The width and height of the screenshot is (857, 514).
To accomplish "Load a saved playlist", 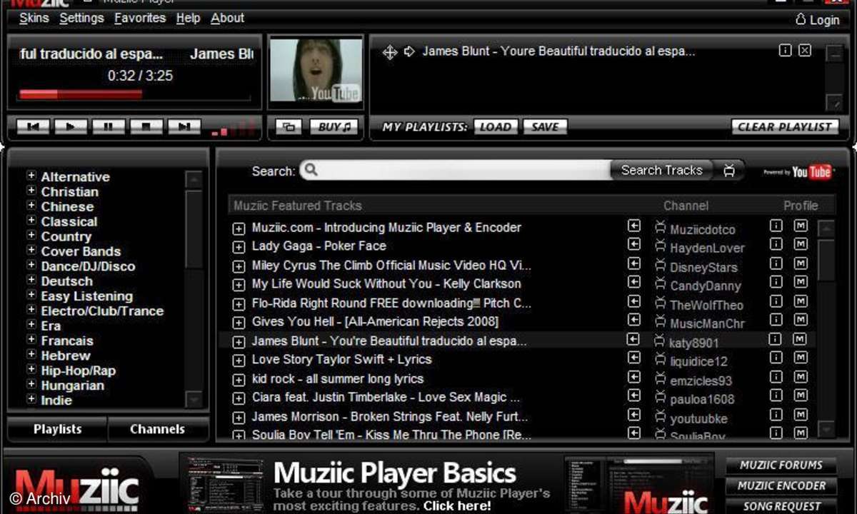I will [495, 127].
